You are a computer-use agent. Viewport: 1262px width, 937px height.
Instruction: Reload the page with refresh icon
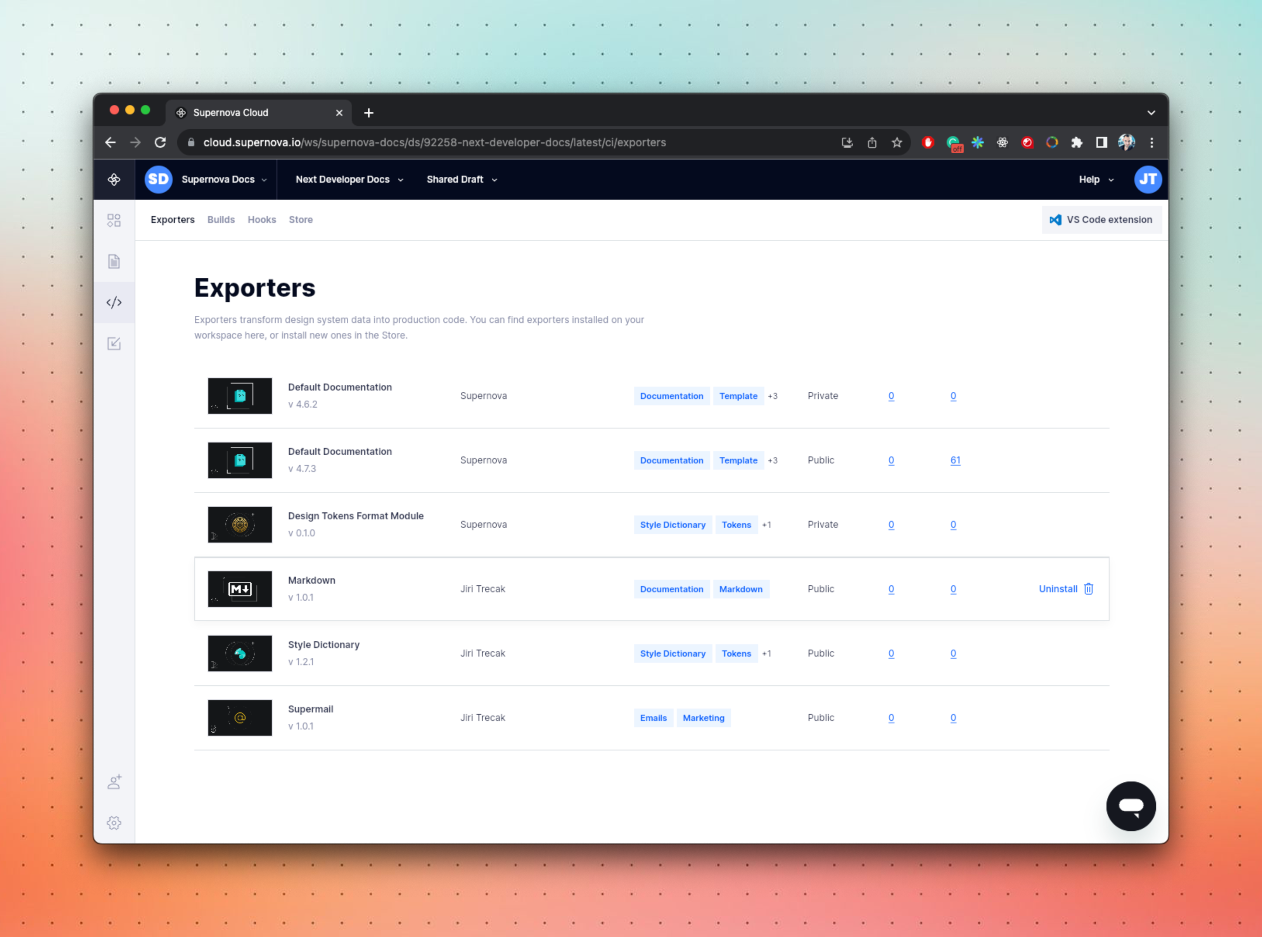coord(161,142)
